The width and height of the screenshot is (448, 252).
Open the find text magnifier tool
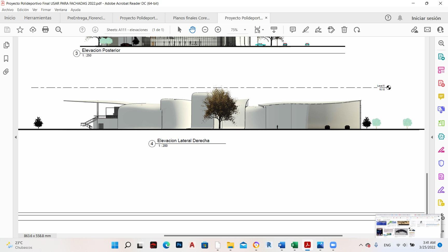(x=59, y=30)
